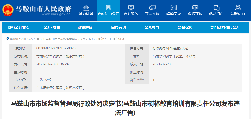
Task: Click the 废止时间 label cell
Action: (x=137, y=72)
